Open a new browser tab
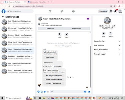This screenshot has width=125, height=100. click(52, 2)
